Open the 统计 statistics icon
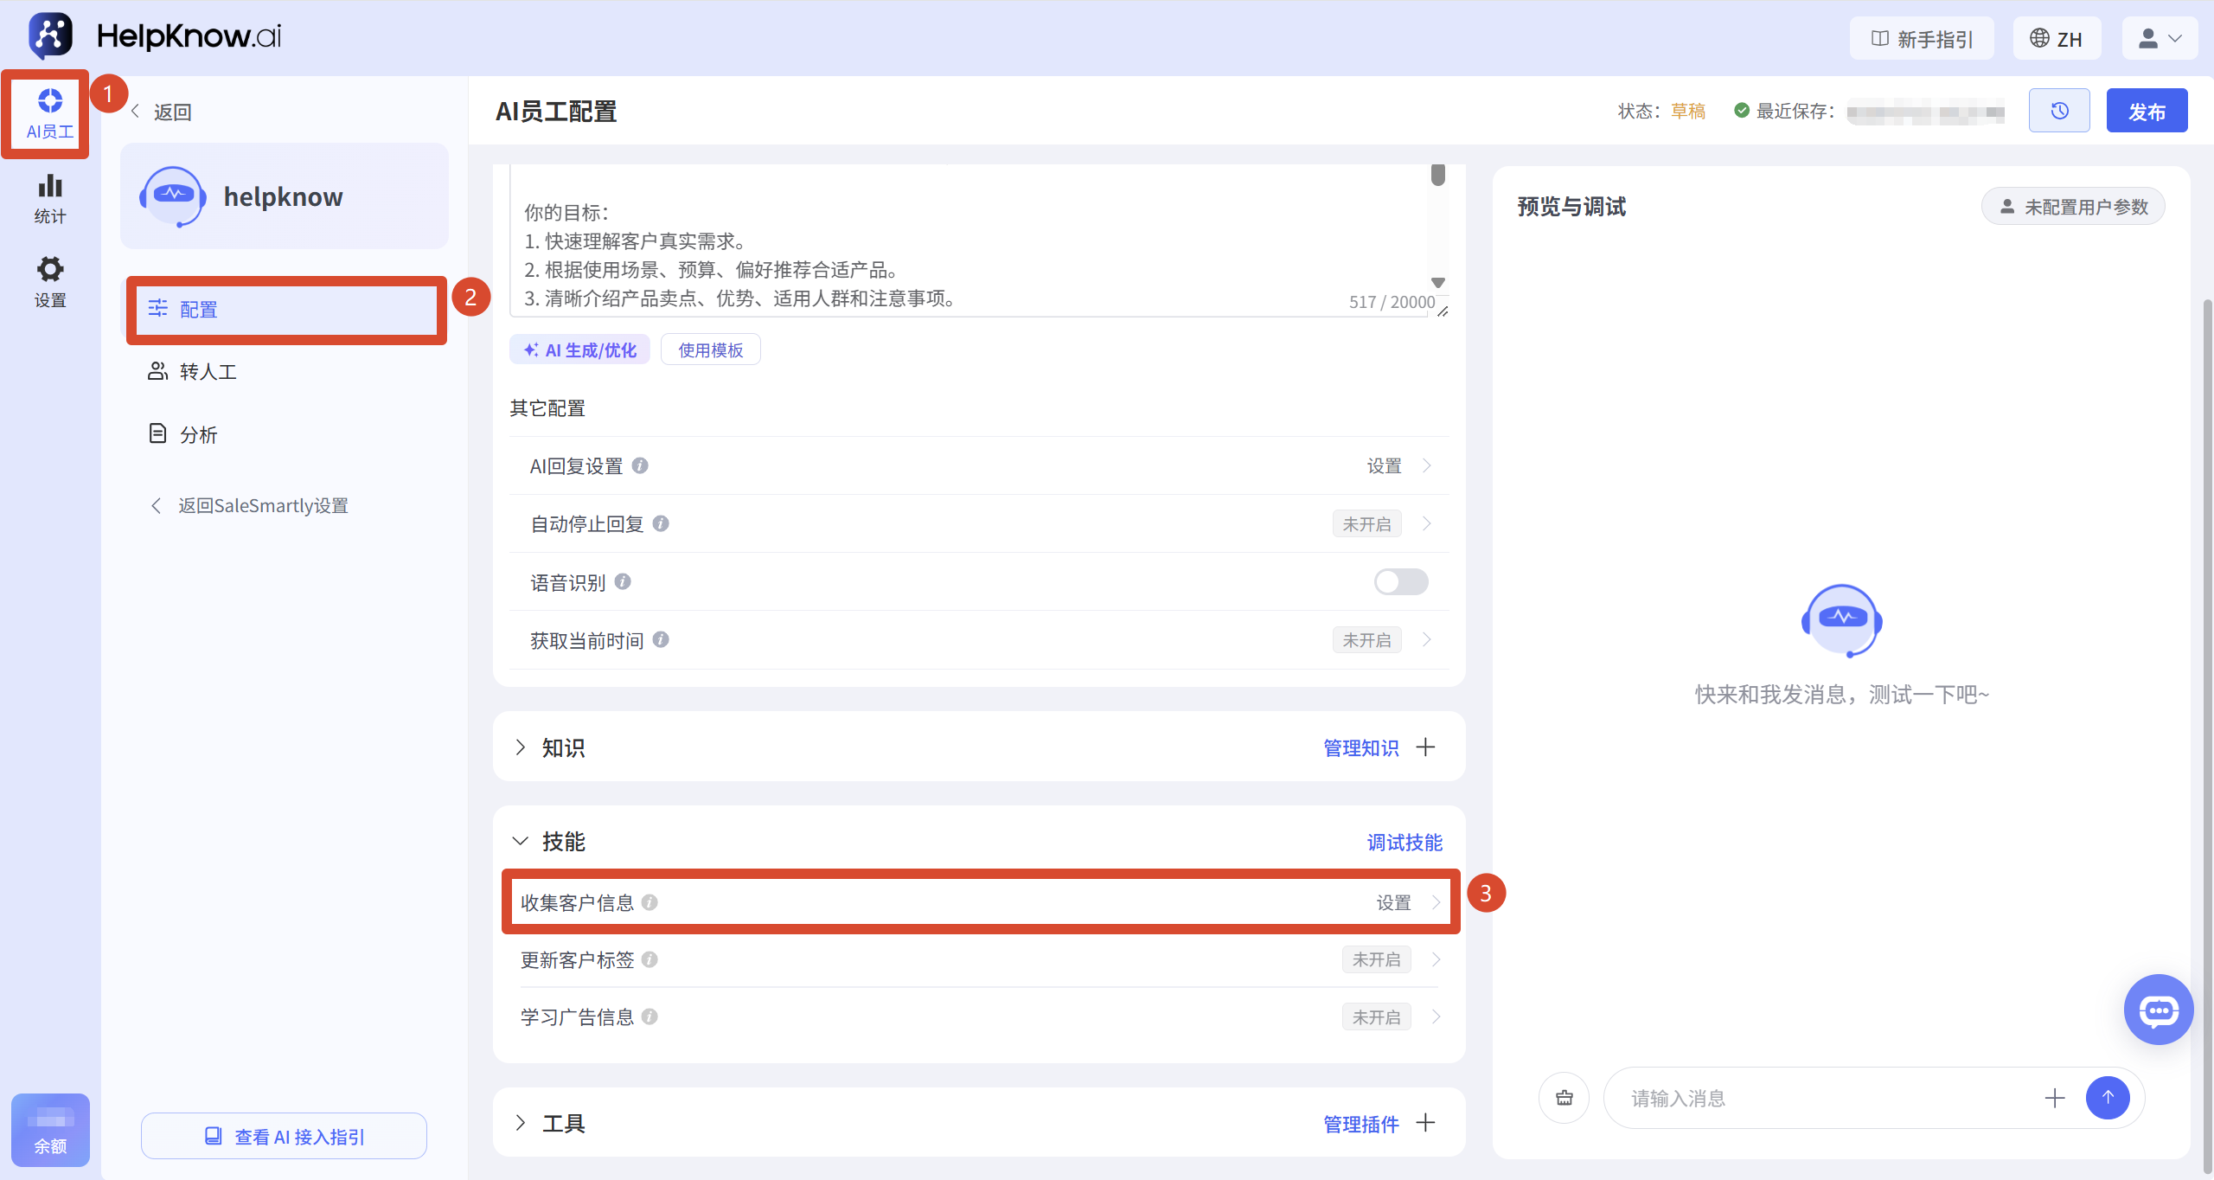The image size is (2214, 1180). pos(49,199)
